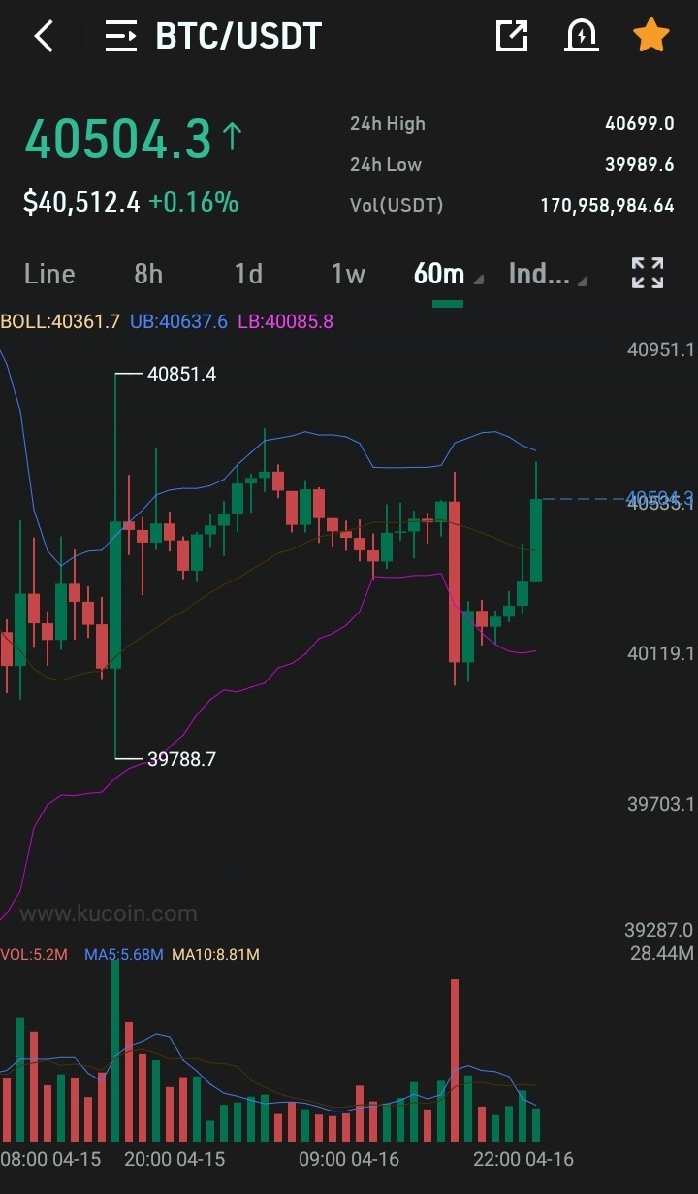Tap the share chart icon

(511, 36)
